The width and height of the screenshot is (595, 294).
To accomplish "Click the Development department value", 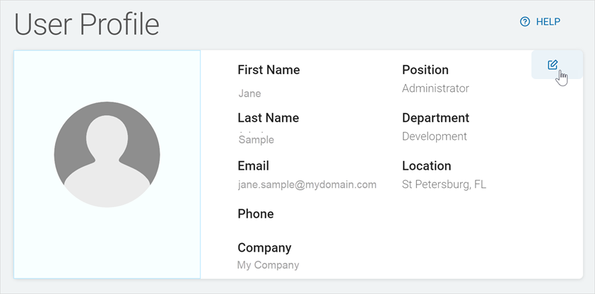I will pyautogui.click(x=435, y=136).
